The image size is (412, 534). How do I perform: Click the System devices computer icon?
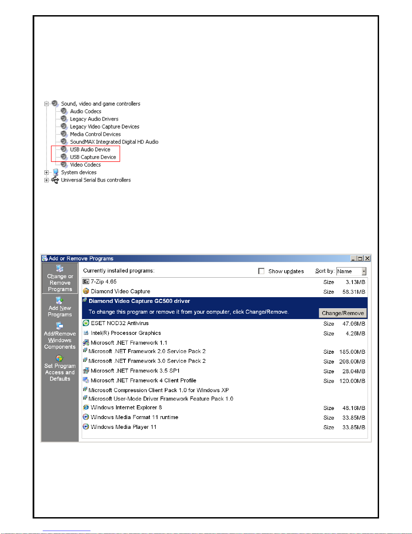[x=55, y=172]
